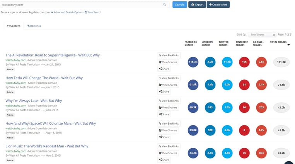
Task: Click the 3.8k Twitter shares circle
Action: pos(227,153)
